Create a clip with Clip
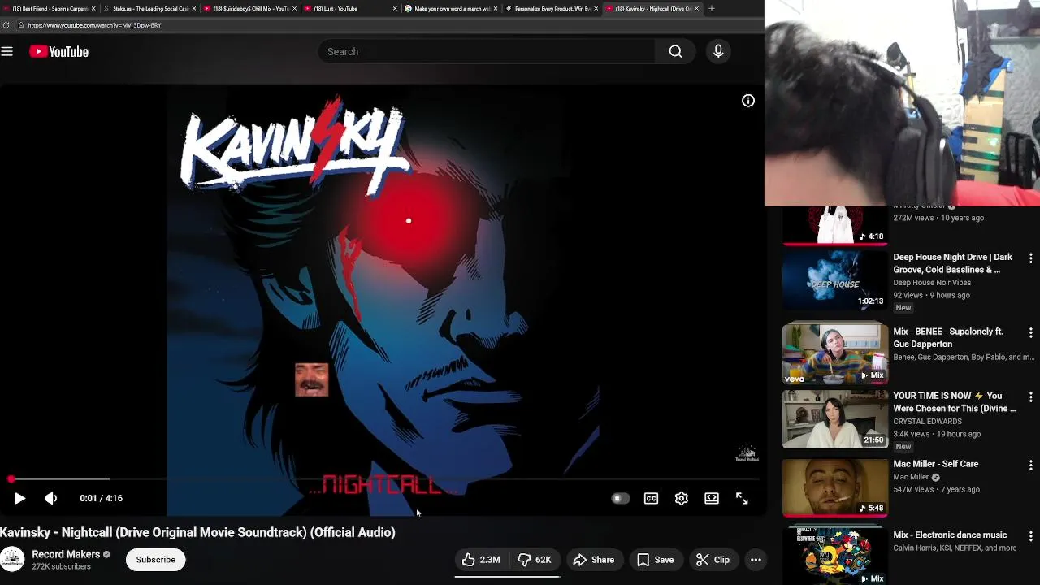This screenshot has width=1040, height=585. pyautogui.click(x=713, y=560)
